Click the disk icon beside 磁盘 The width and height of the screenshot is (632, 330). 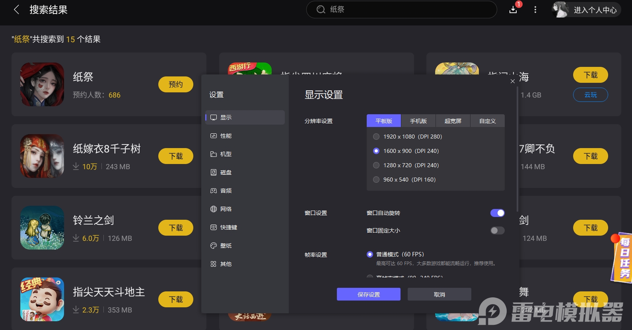(x=214, y=172)
